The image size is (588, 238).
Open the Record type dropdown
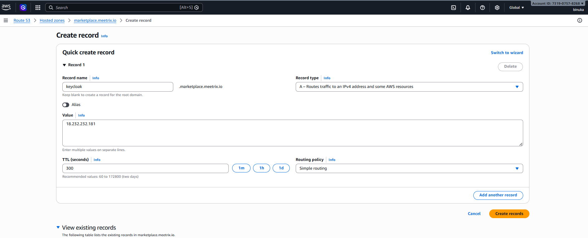(x=409, y=87)
